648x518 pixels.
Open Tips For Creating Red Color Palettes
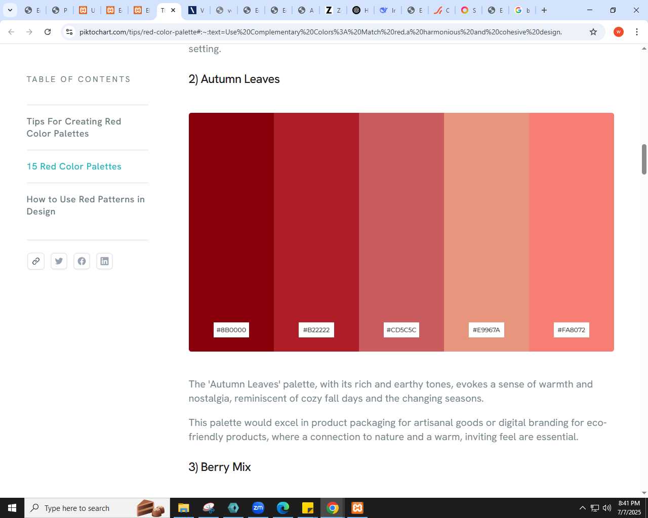pyautogui.click(x=74, y=127)
